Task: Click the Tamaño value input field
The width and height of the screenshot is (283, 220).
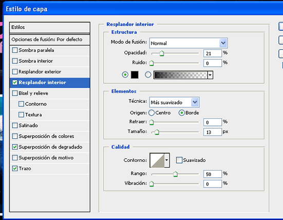Action: [213, 132]
